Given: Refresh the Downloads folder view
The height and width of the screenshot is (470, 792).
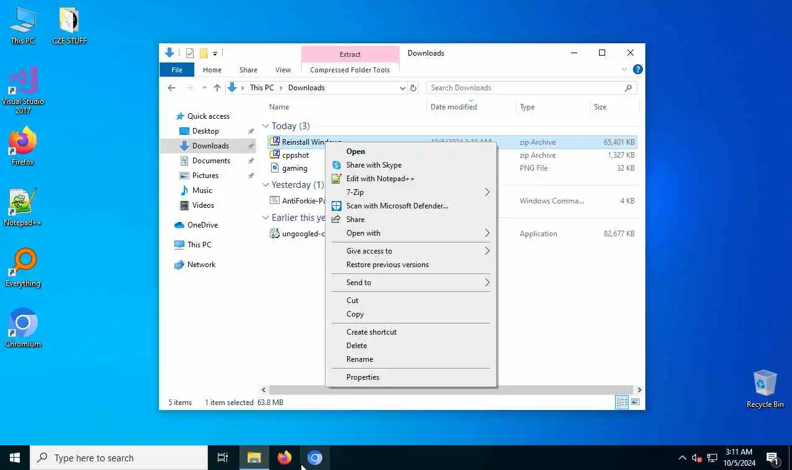Looking at the screenshot, I should coord(413,88).
